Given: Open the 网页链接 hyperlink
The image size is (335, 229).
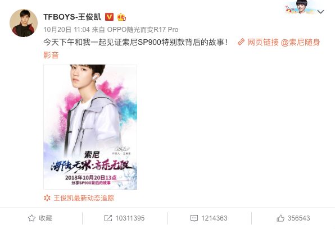Looking at the screenshot, I should coord(263,42).
